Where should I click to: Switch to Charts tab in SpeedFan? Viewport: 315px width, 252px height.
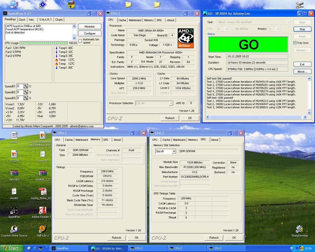[x=59, y=20]
